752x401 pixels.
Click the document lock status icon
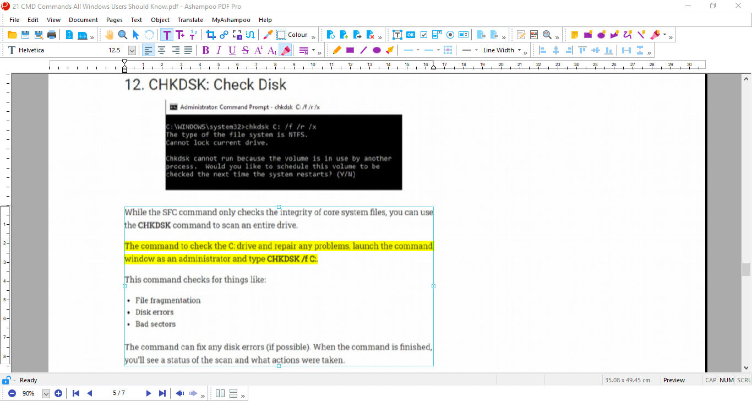[x=6, y=380]
